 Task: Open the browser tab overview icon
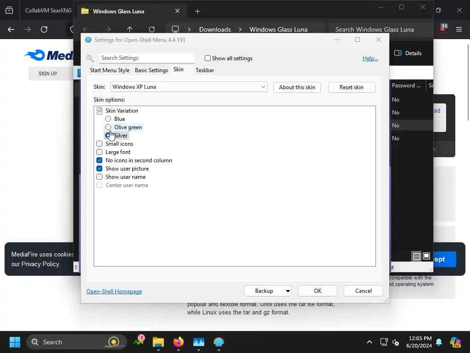[x=9, y=11]
